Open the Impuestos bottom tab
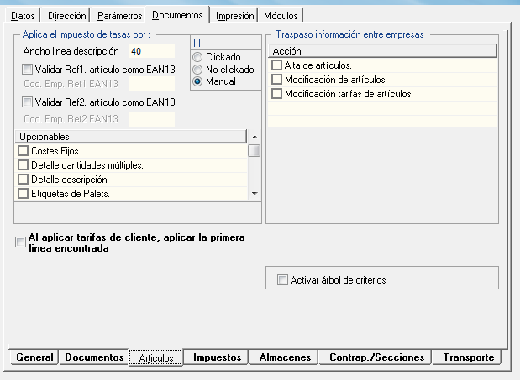Viewport: 520px width, 380px height. click(x=217, y=357)
